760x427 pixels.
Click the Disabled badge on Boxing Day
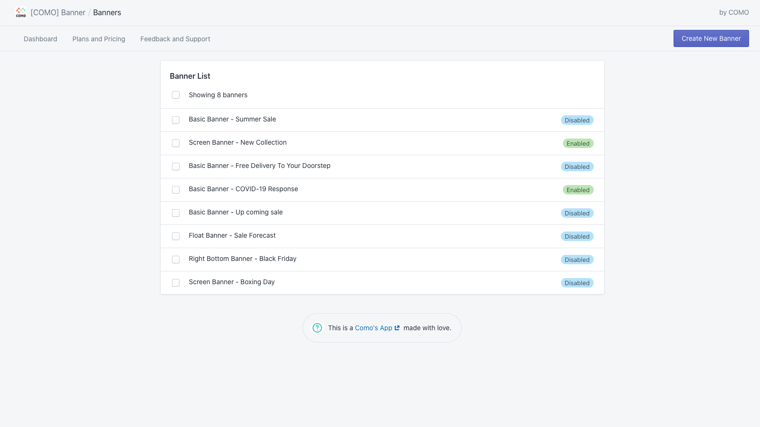[x=577, y=283]
